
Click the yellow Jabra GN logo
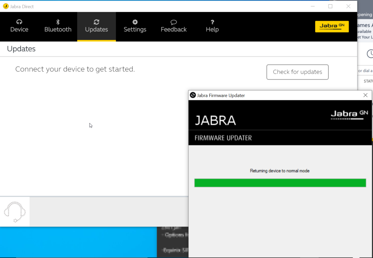coord(332,27)
